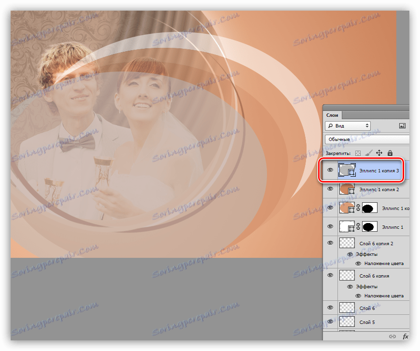Click the Слой 6 layer name

(x=367, y=308)
